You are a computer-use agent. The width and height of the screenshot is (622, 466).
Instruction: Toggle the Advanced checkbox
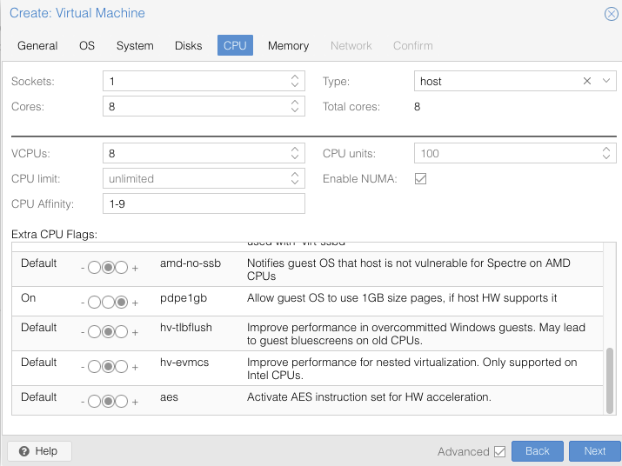[500, 451]
